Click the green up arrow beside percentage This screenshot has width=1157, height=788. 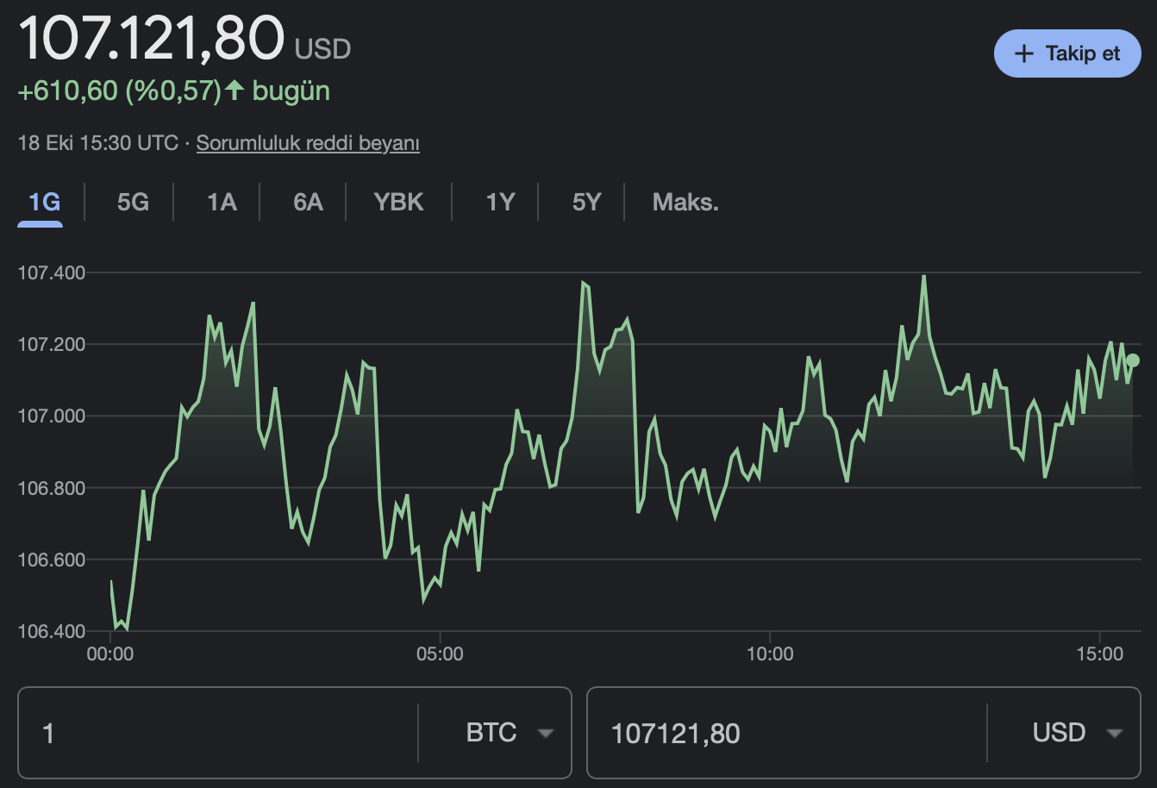click(235, 90)
